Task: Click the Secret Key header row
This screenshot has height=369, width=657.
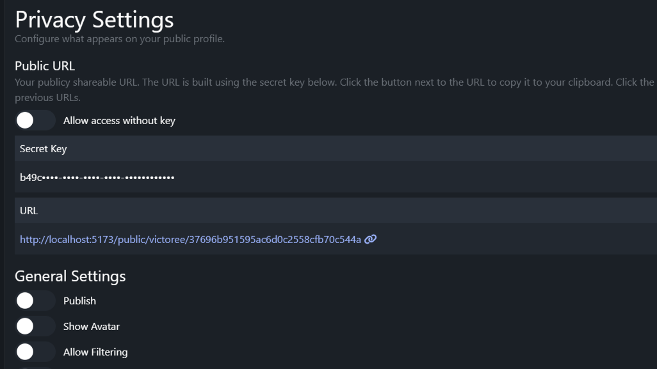Action: click(x=43, y=148)
